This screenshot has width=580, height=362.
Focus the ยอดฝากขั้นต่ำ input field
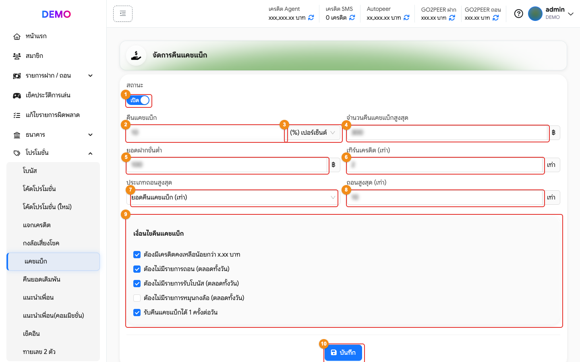pos(227,165)
